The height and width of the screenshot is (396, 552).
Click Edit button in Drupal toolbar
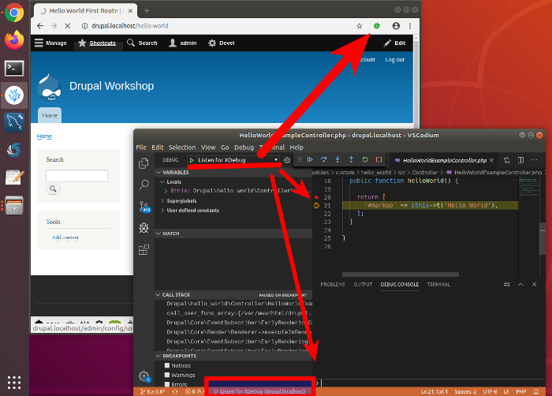coord(394,43)
